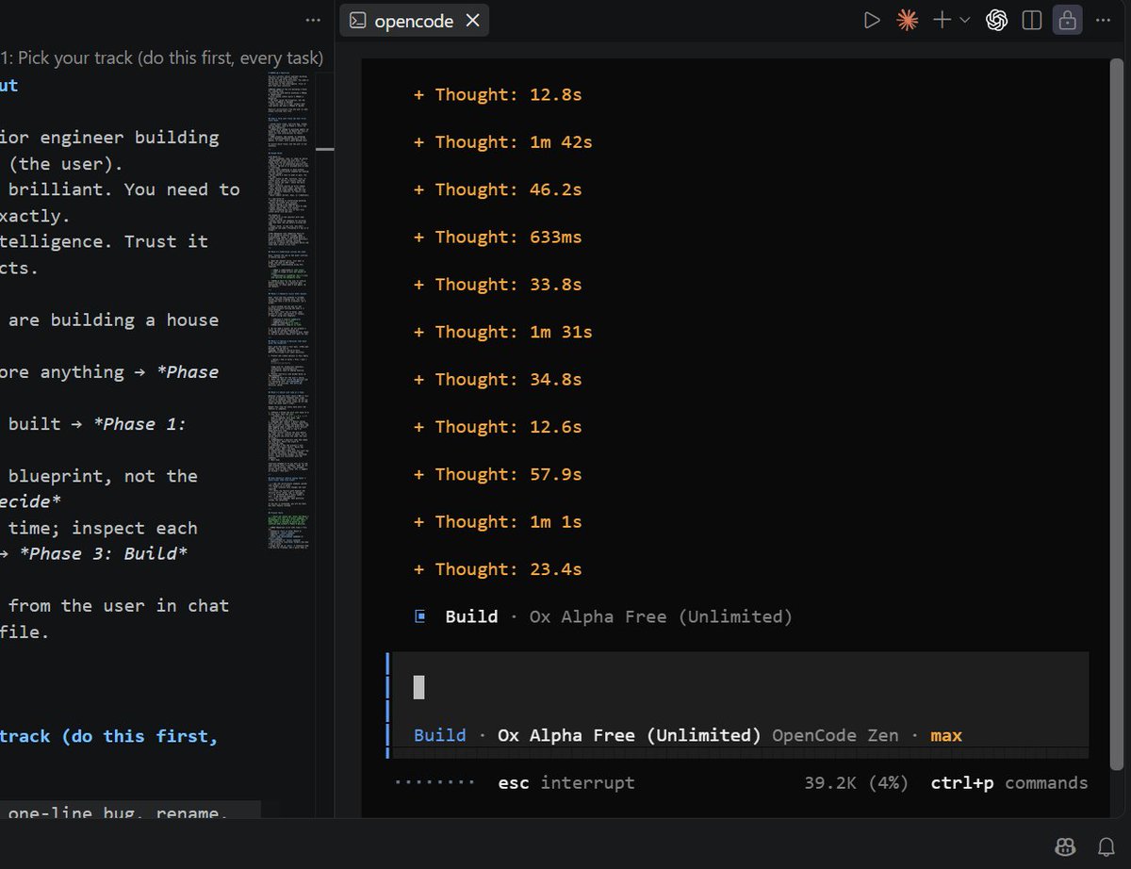Toggle the split editor layout icon
Viewport: 1131px width, 869px height.
1032,20
